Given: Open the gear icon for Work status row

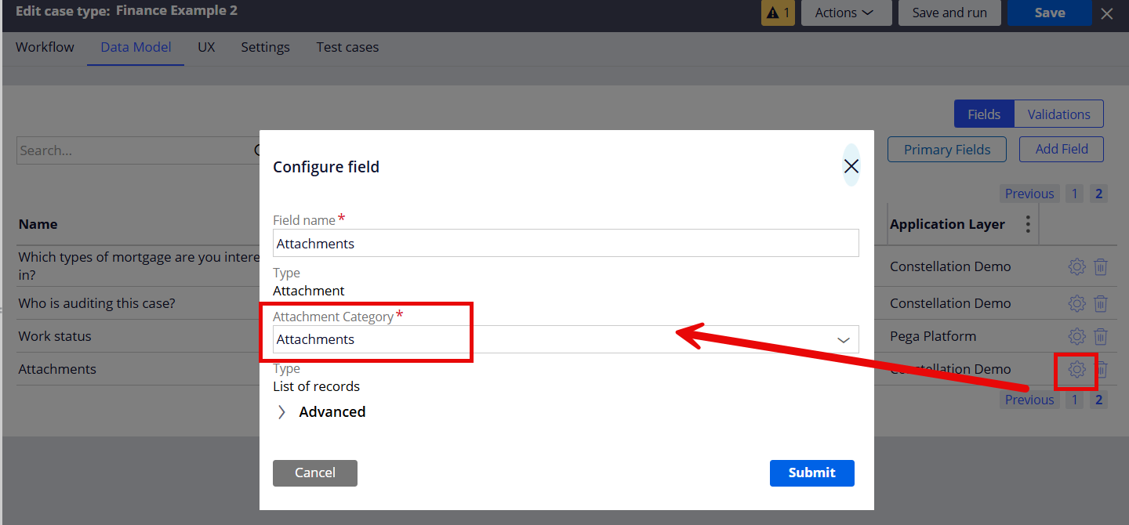Looking at the screenshot, I should [1076, 336].
